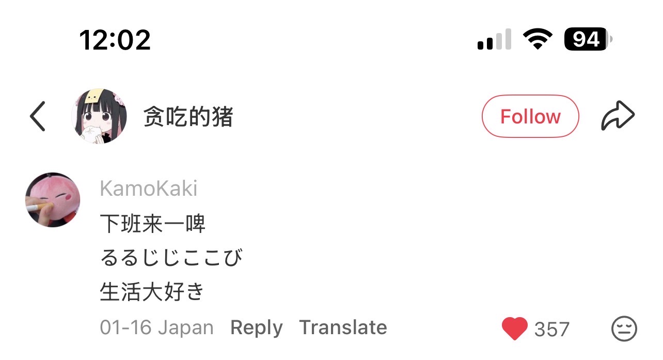Screen dimensions: 663x360
Task: Translate the KamoKaki comment
Action: pos(343,328)
